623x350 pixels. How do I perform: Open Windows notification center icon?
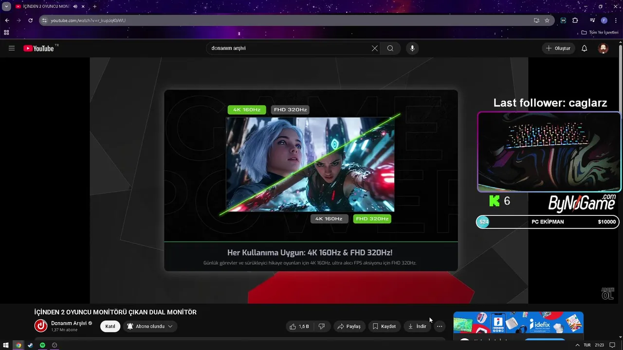point(613,345)
